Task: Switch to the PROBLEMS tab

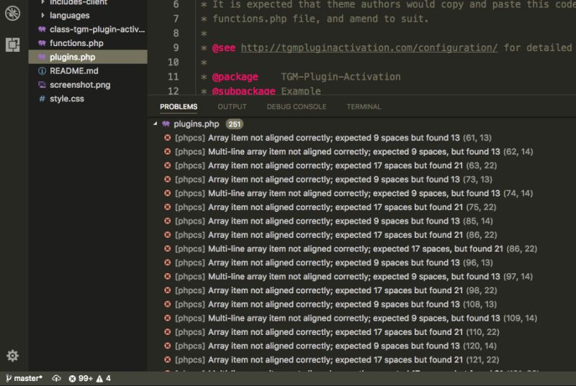Action: pos(179,106)
